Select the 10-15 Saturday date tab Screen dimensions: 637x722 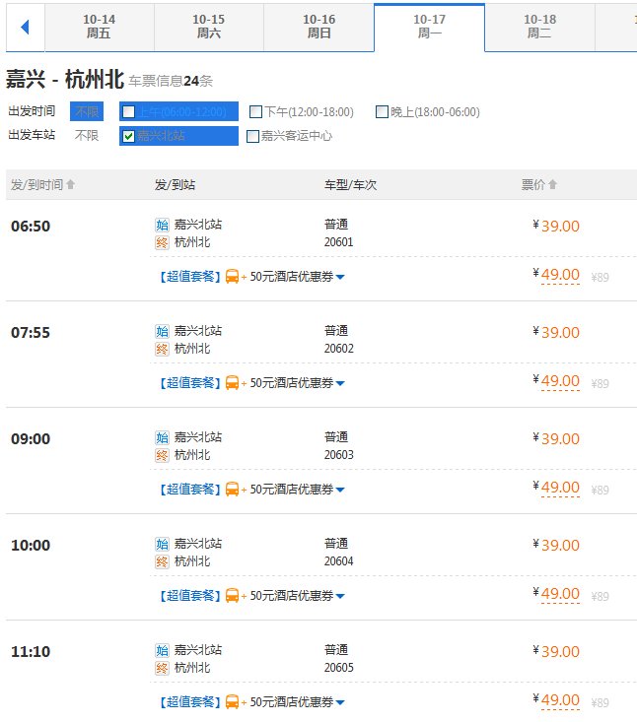(209, 27)
